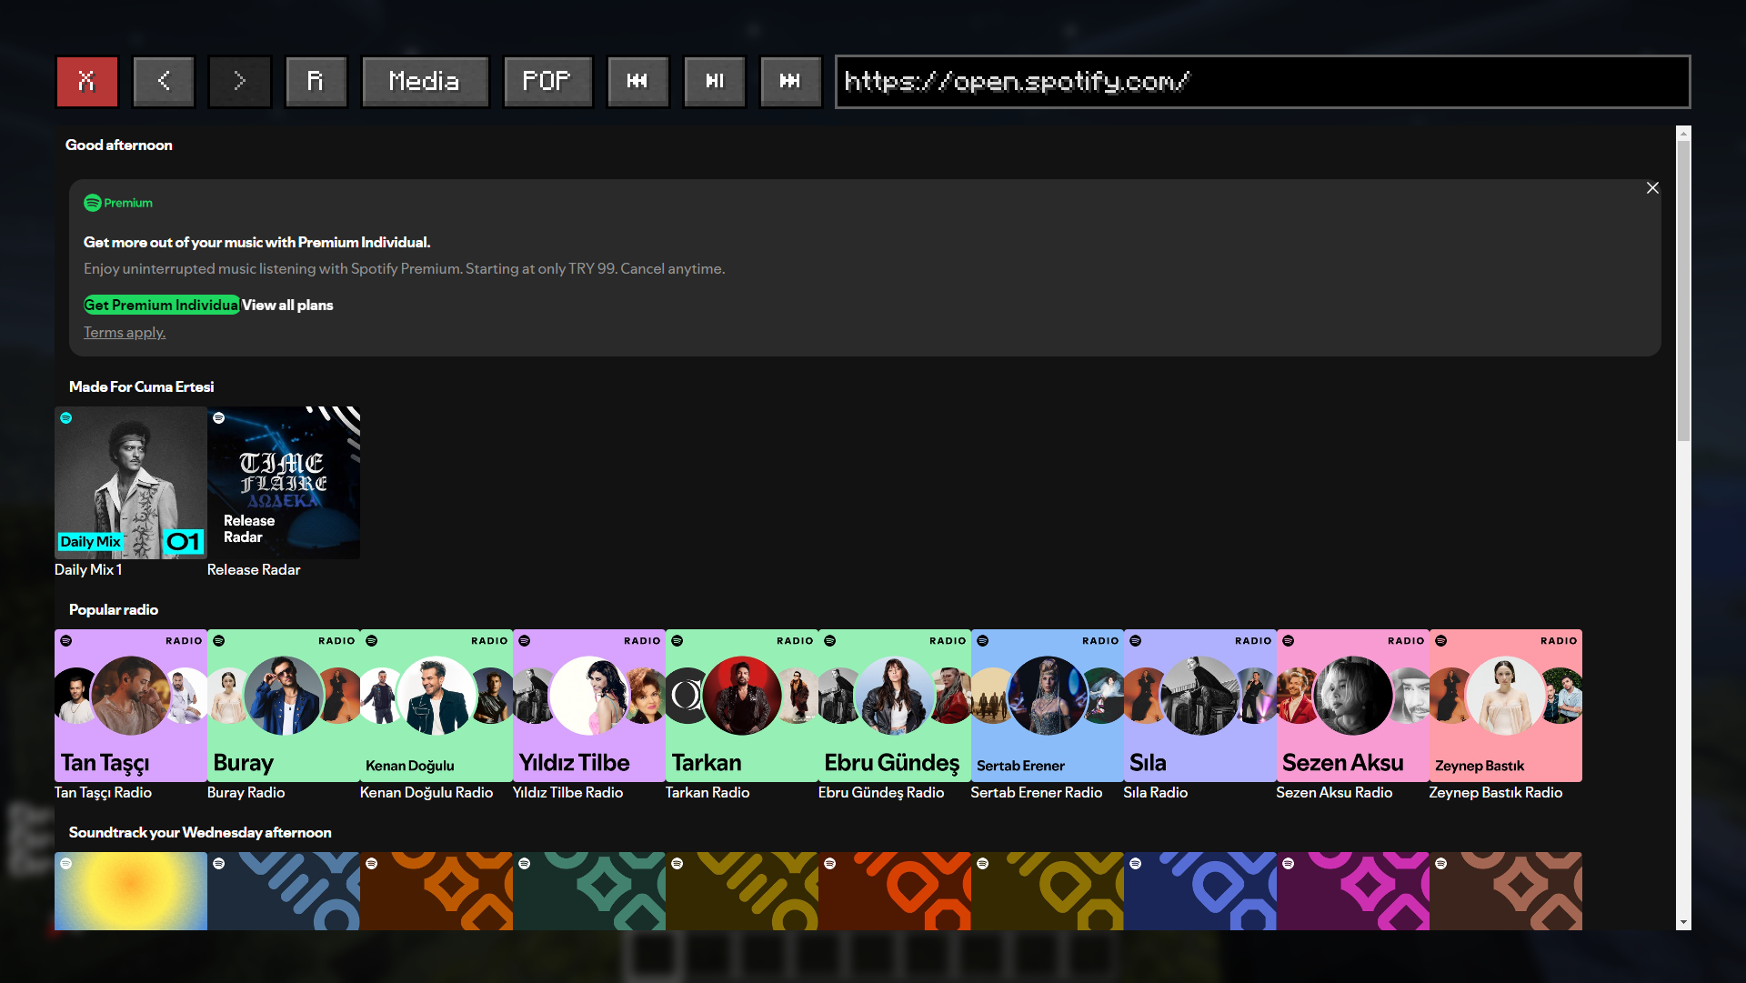Screen dimensions: 1746x983
Task: Open Tan Taşçı radio card
Action: click(x=131, y=706)
